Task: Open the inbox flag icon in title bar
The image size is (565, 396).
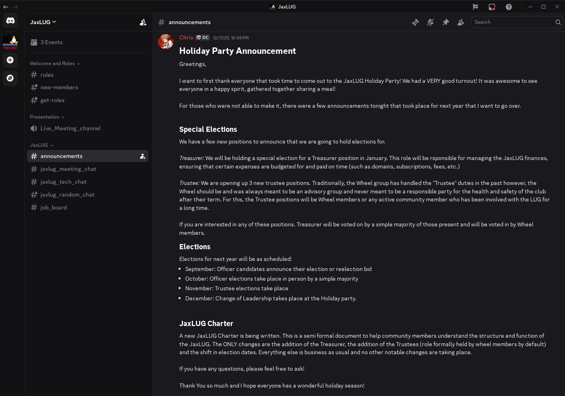Action: tap(475, 7)
